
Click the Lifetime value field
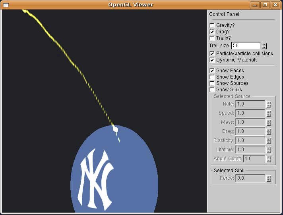tap(250, 150)
